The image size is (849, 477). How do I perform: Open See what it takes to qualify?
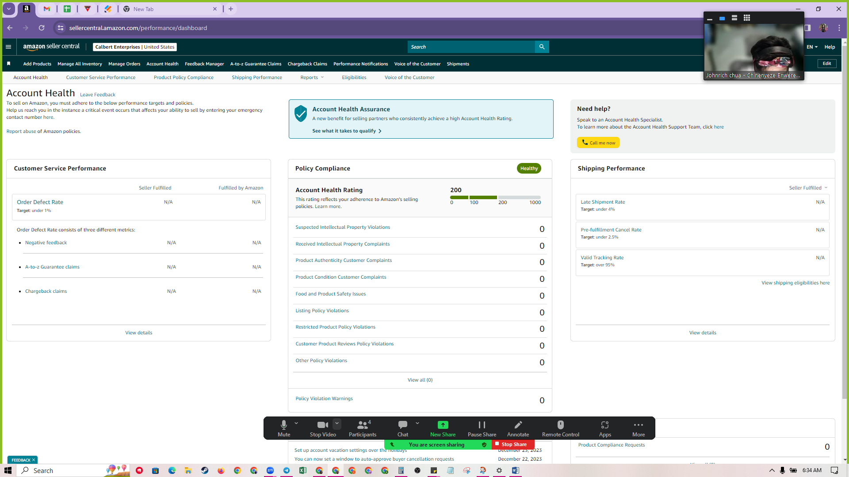(347, 131)
